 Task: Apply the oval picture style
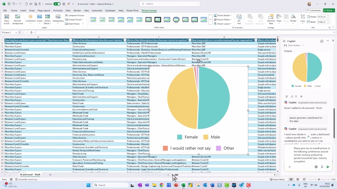[176, 20]
